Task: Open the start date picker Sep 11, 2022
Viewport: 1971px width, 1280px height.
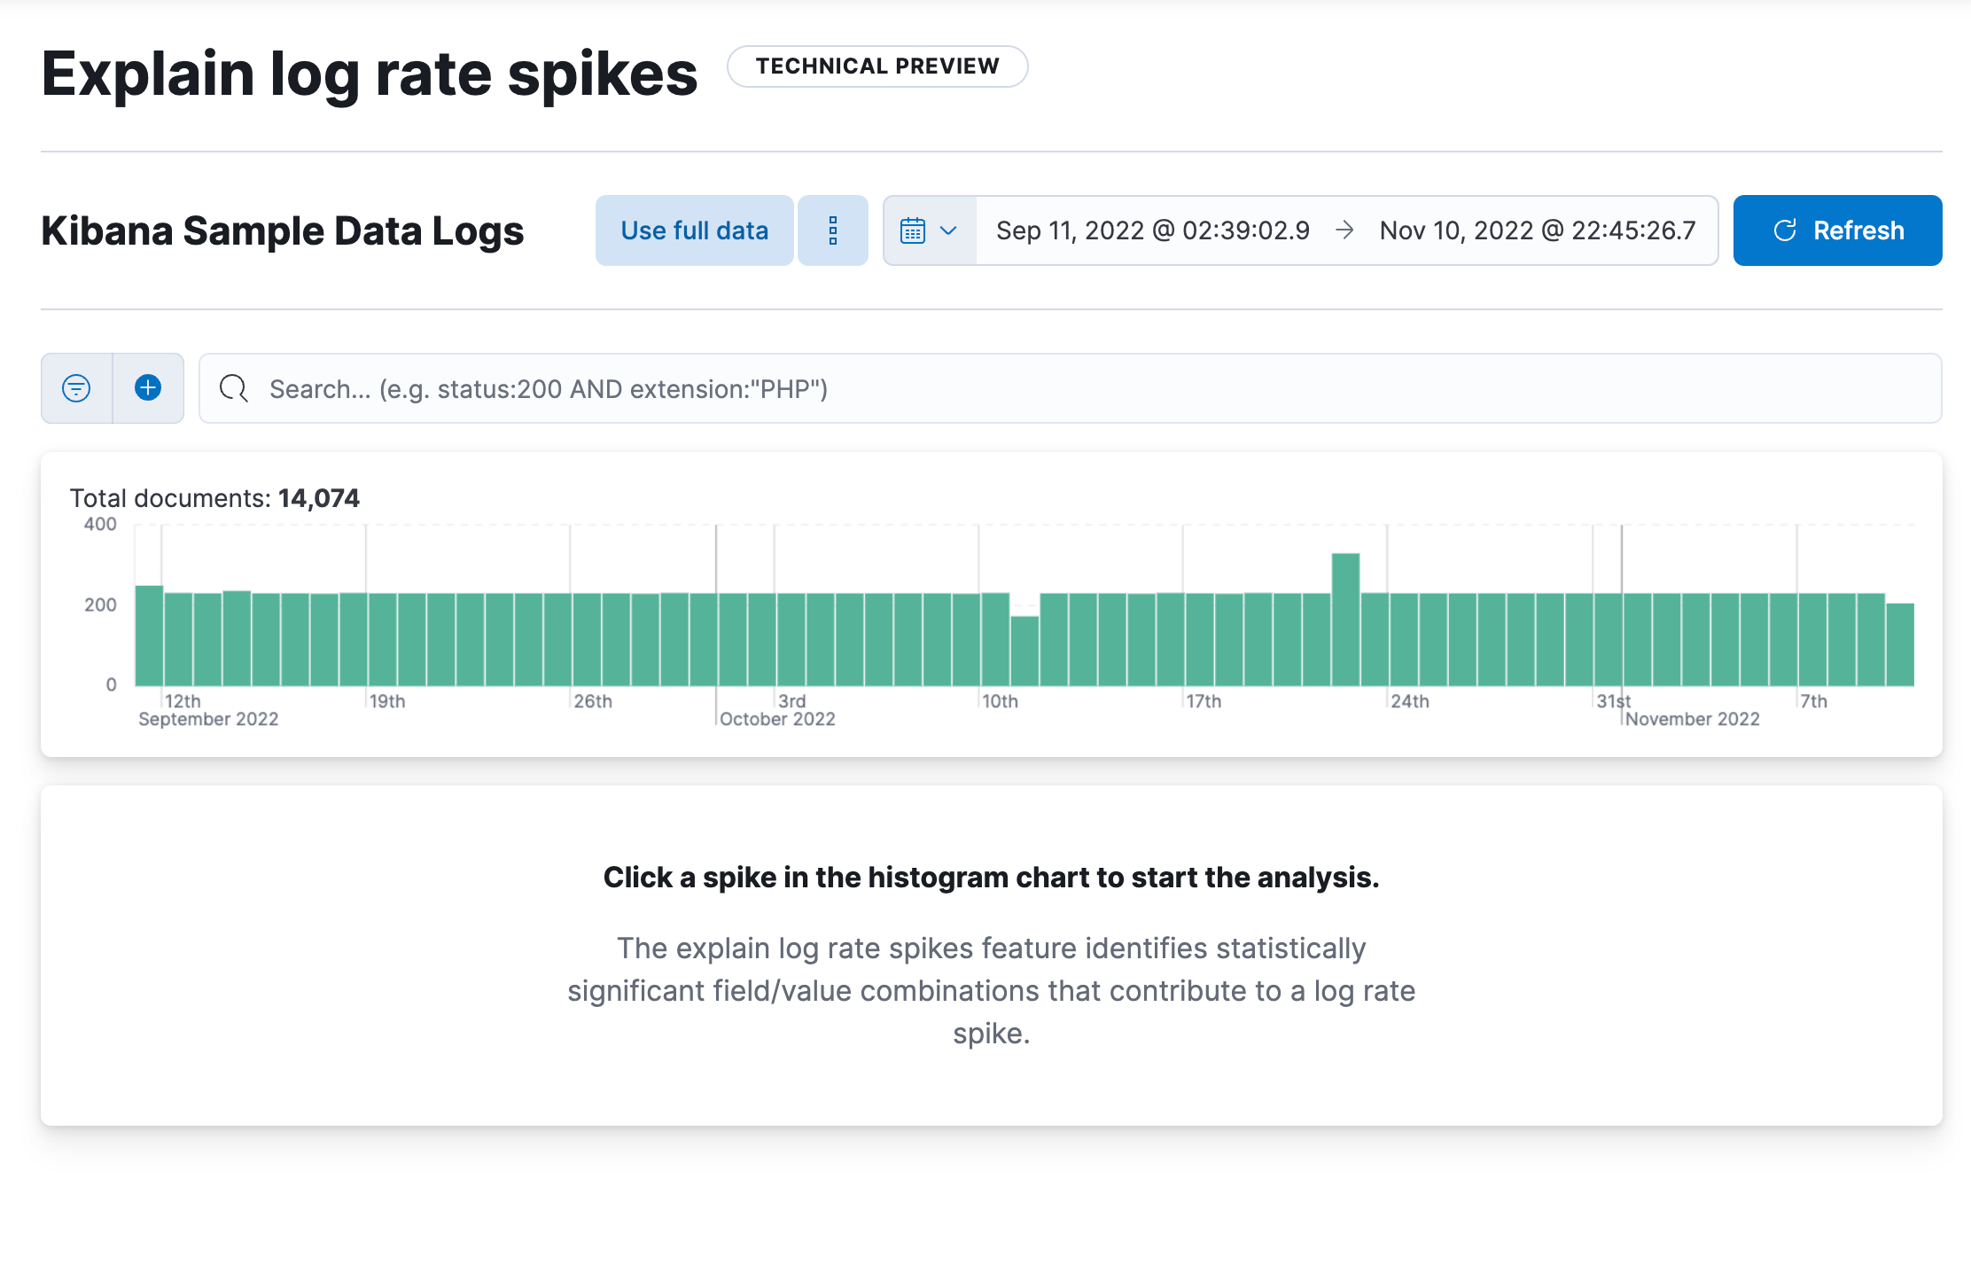Action: [x=1152, y=230]
